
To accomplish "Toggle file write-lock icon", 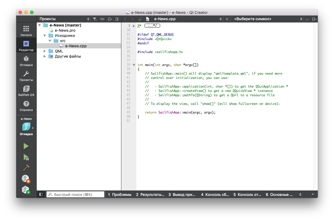I will pyautogui.click(x=140, y=19).
